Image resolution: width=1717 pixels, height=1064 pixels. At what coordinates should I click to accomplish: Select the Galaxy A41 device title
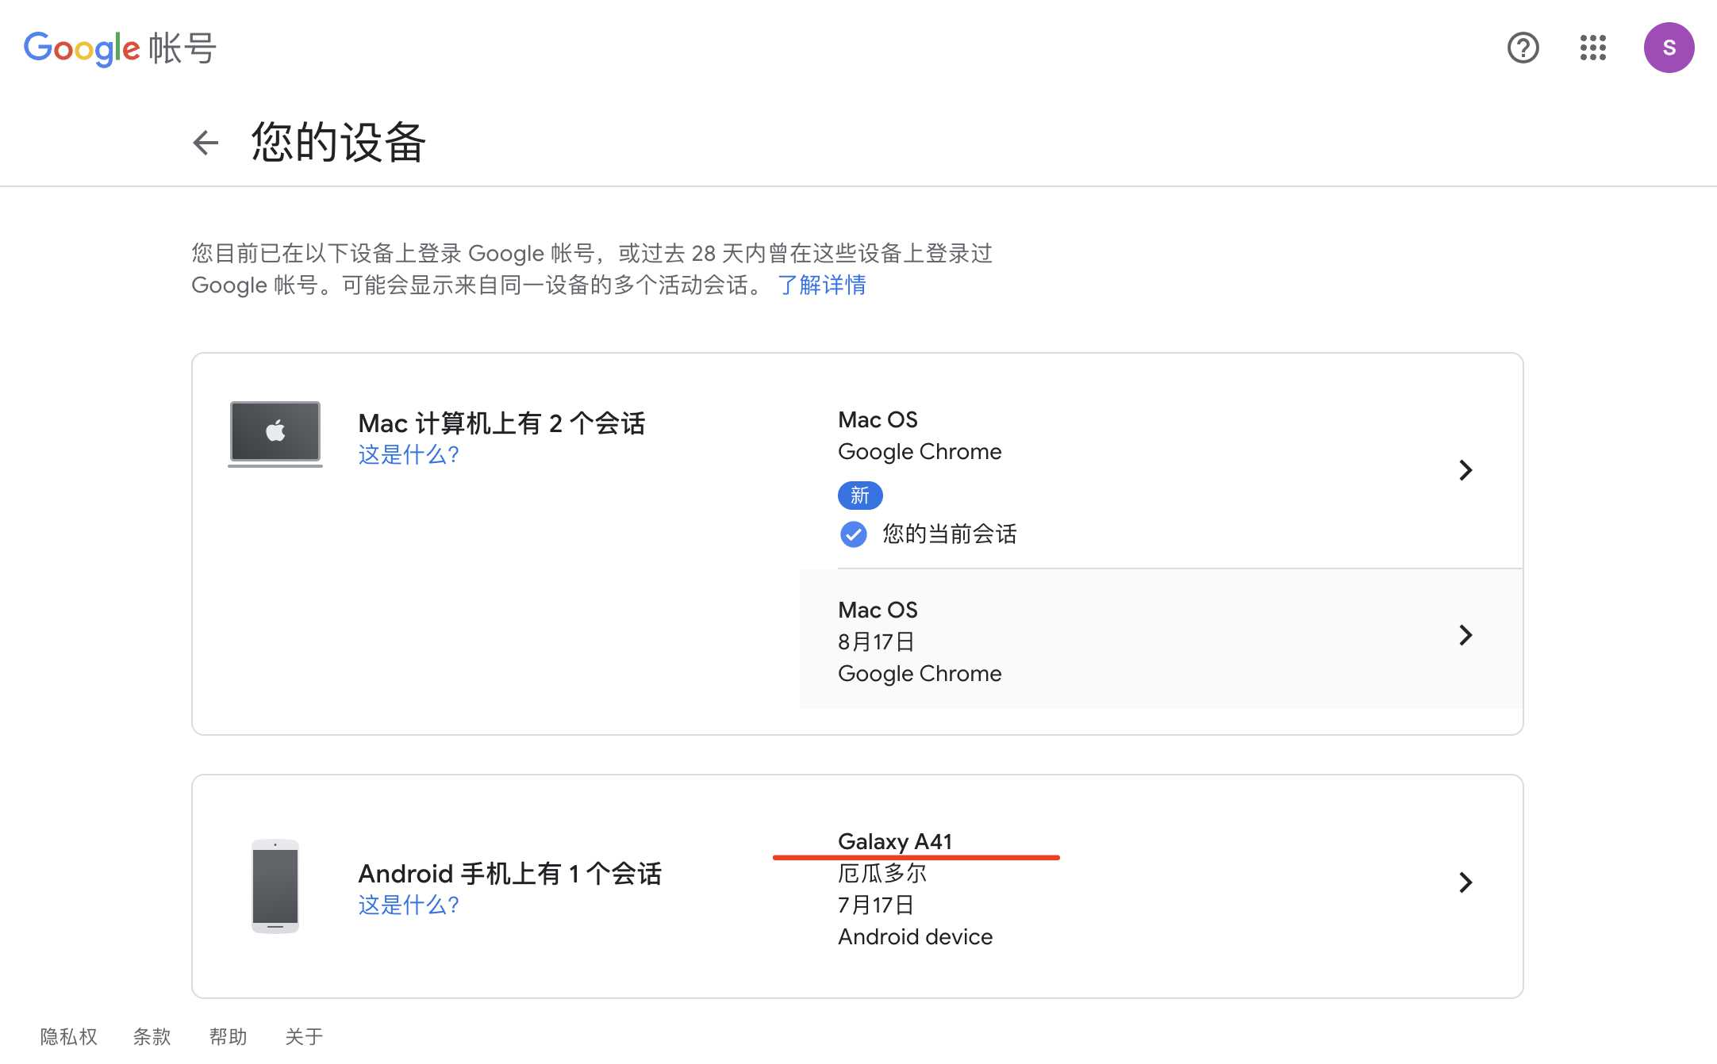[894, 841]
